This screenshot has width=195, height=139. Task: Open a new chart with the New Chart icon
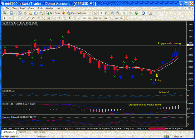4,13
